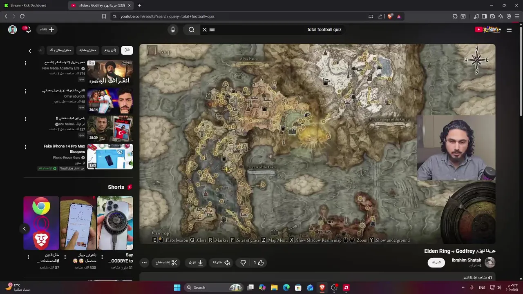Click the YouTube logo

(488, 29)
